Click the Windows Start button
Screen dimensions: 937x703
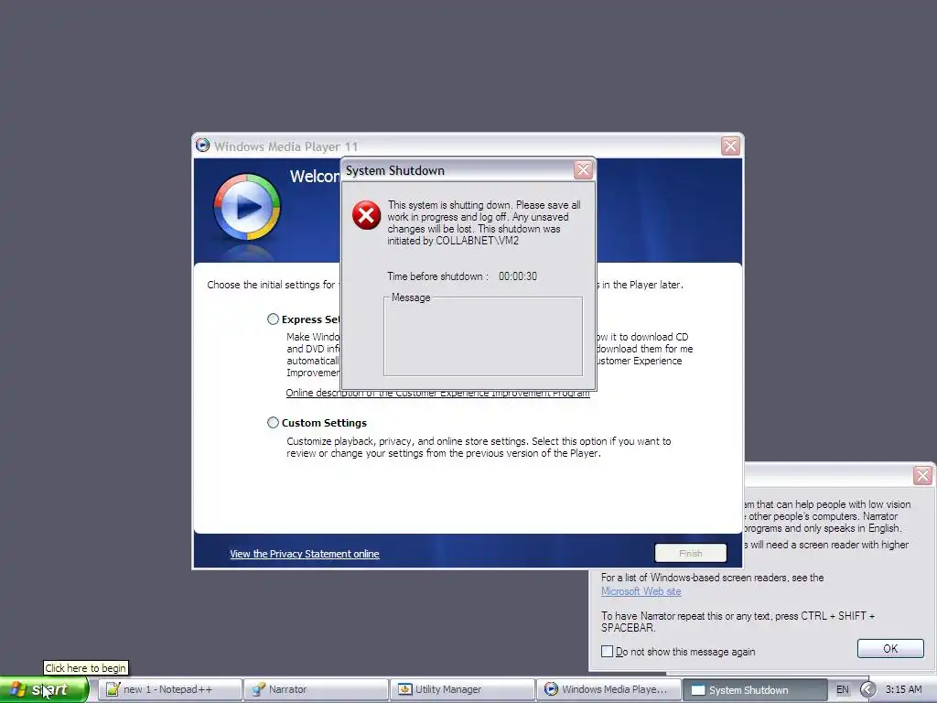(44, 689)
